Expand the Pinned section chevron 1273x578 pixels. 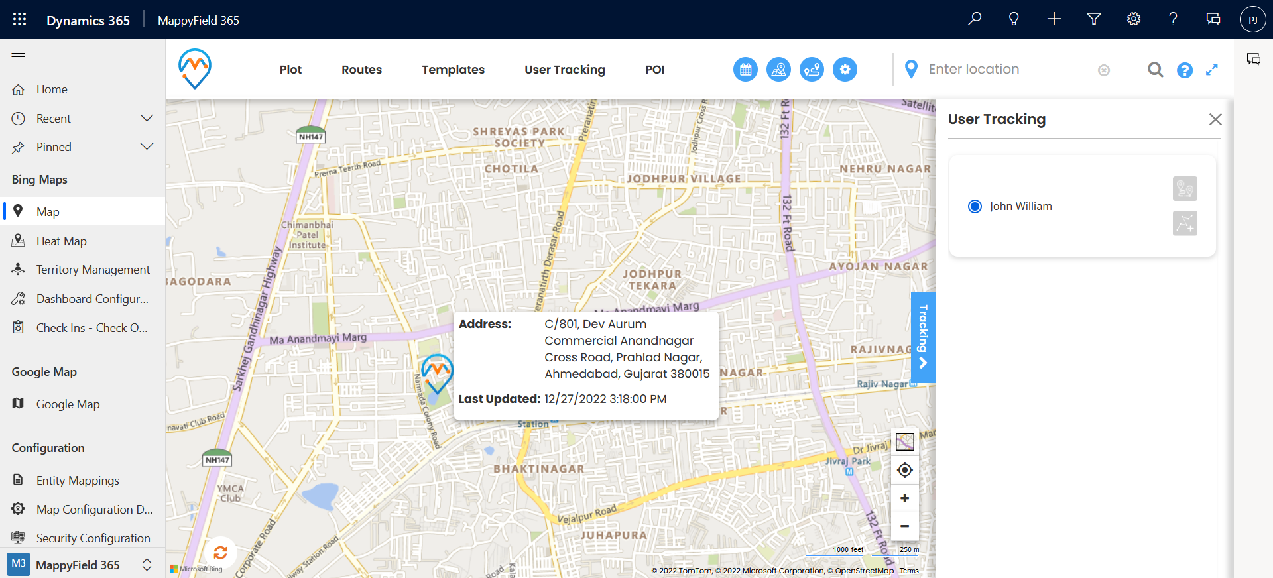tap(147, 146)
